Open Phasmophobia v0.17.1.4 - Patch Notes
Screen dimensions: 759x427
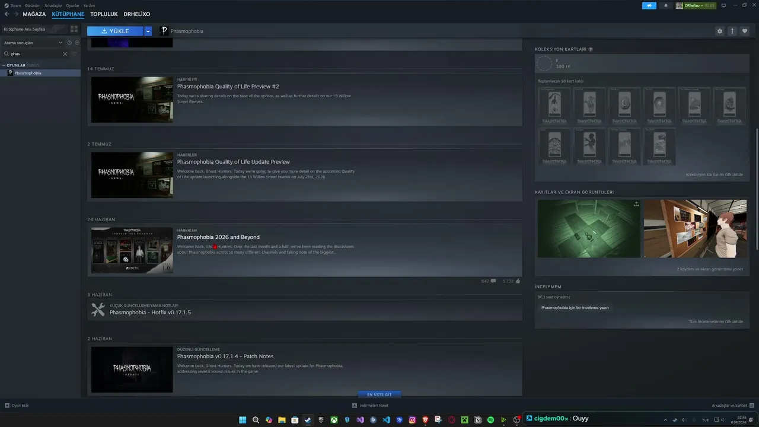tap(225, 356)
